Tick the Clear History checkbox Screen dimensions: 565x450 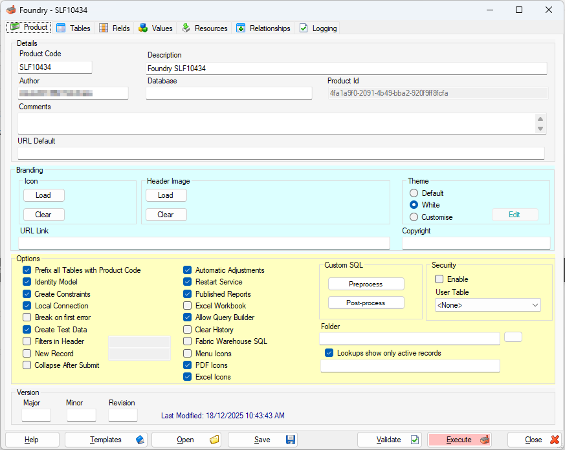click(x=188, y=329)
